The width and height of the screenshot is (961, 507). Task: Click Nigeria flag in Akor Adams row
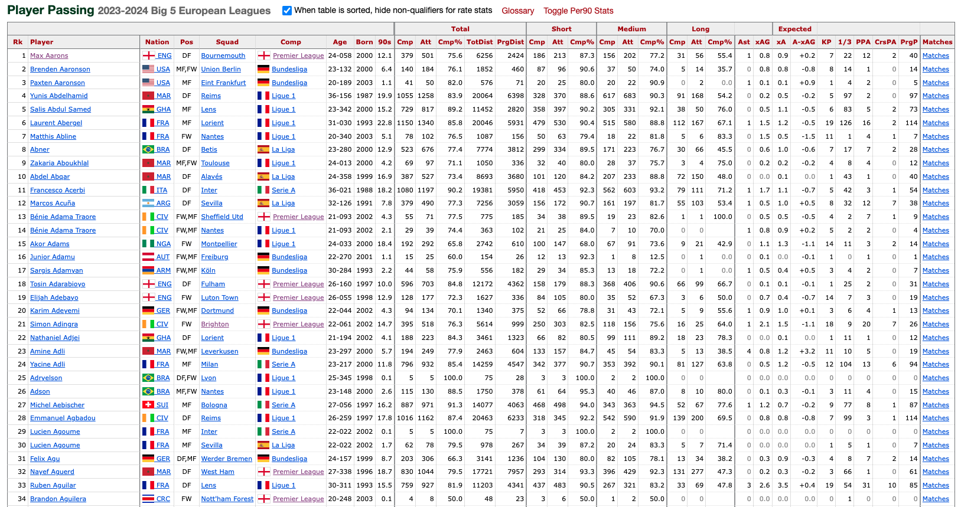[148, 244]
